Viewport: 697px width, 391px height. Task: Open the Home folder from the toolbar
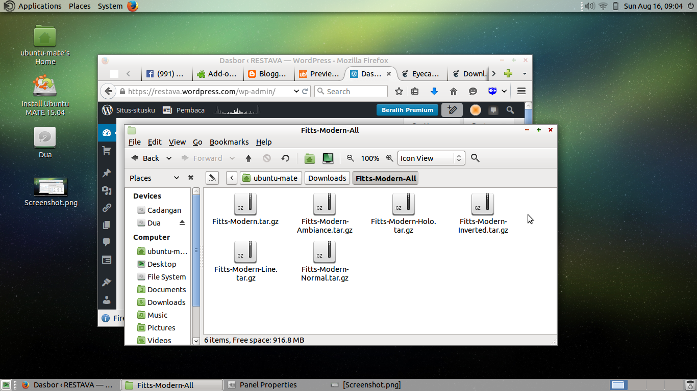309,158
